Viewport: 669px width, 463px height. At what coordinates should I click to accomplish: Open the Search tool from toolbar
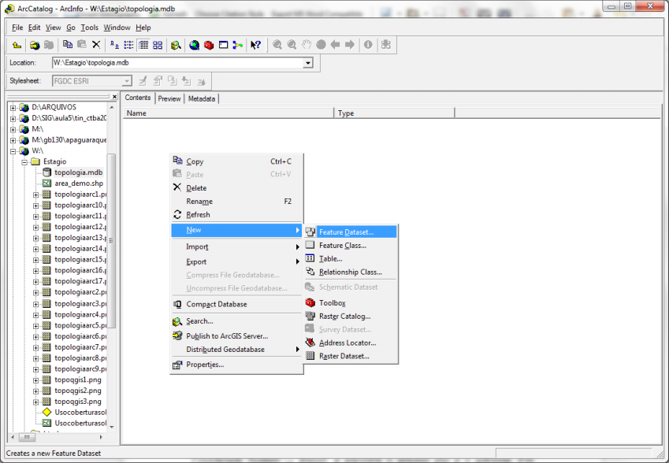pyautogui.click(x=176, y=45)
